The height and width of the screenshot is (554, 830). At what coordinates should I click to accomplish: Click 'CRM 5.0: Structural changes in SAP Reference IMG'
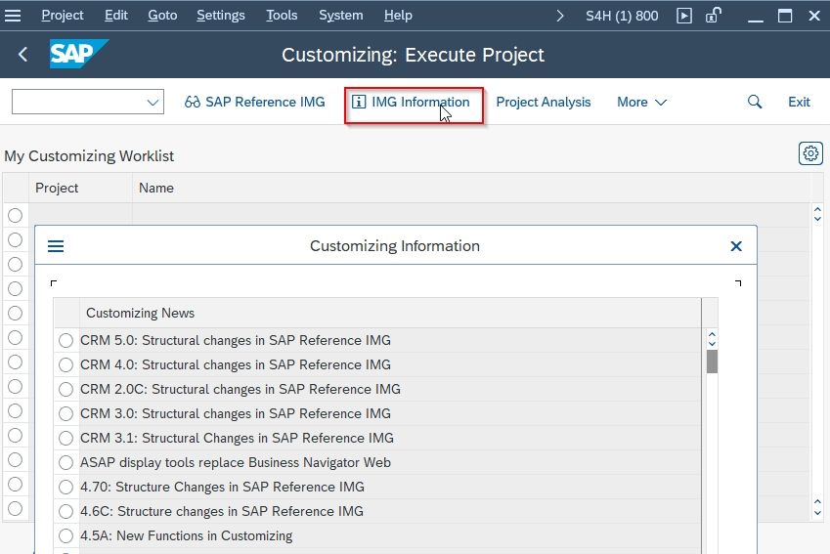(236, 340)
